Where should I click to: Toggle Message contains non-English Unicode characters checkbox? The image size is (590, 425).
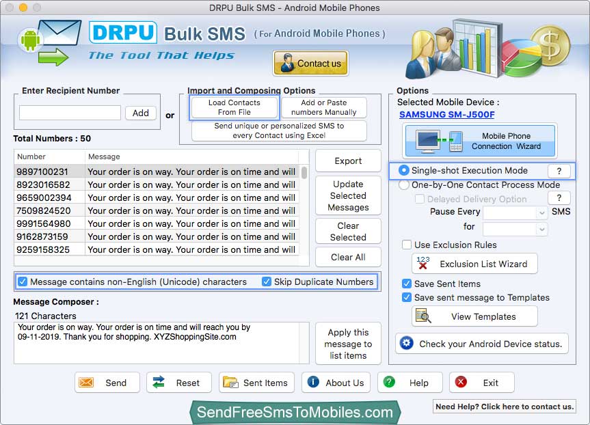point(23,282)
